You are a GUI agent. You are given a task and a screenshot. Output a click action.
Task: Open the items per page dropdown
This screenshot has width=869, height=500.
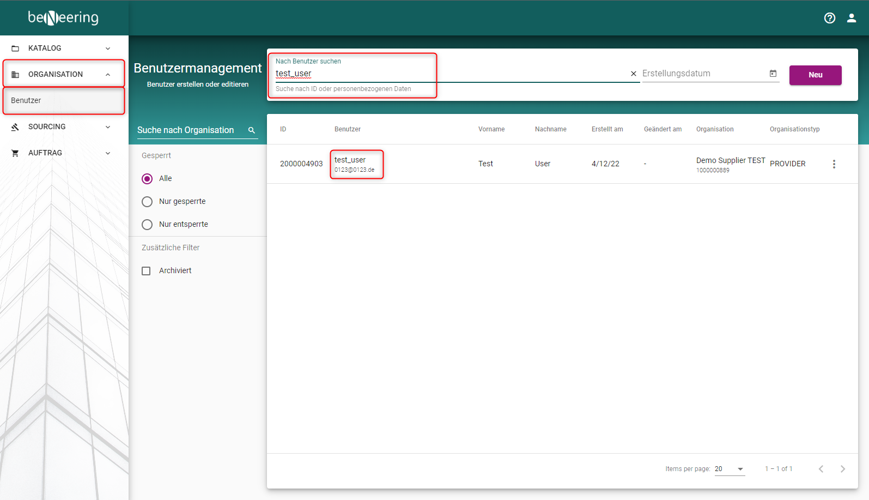click(x=730, y=469)
